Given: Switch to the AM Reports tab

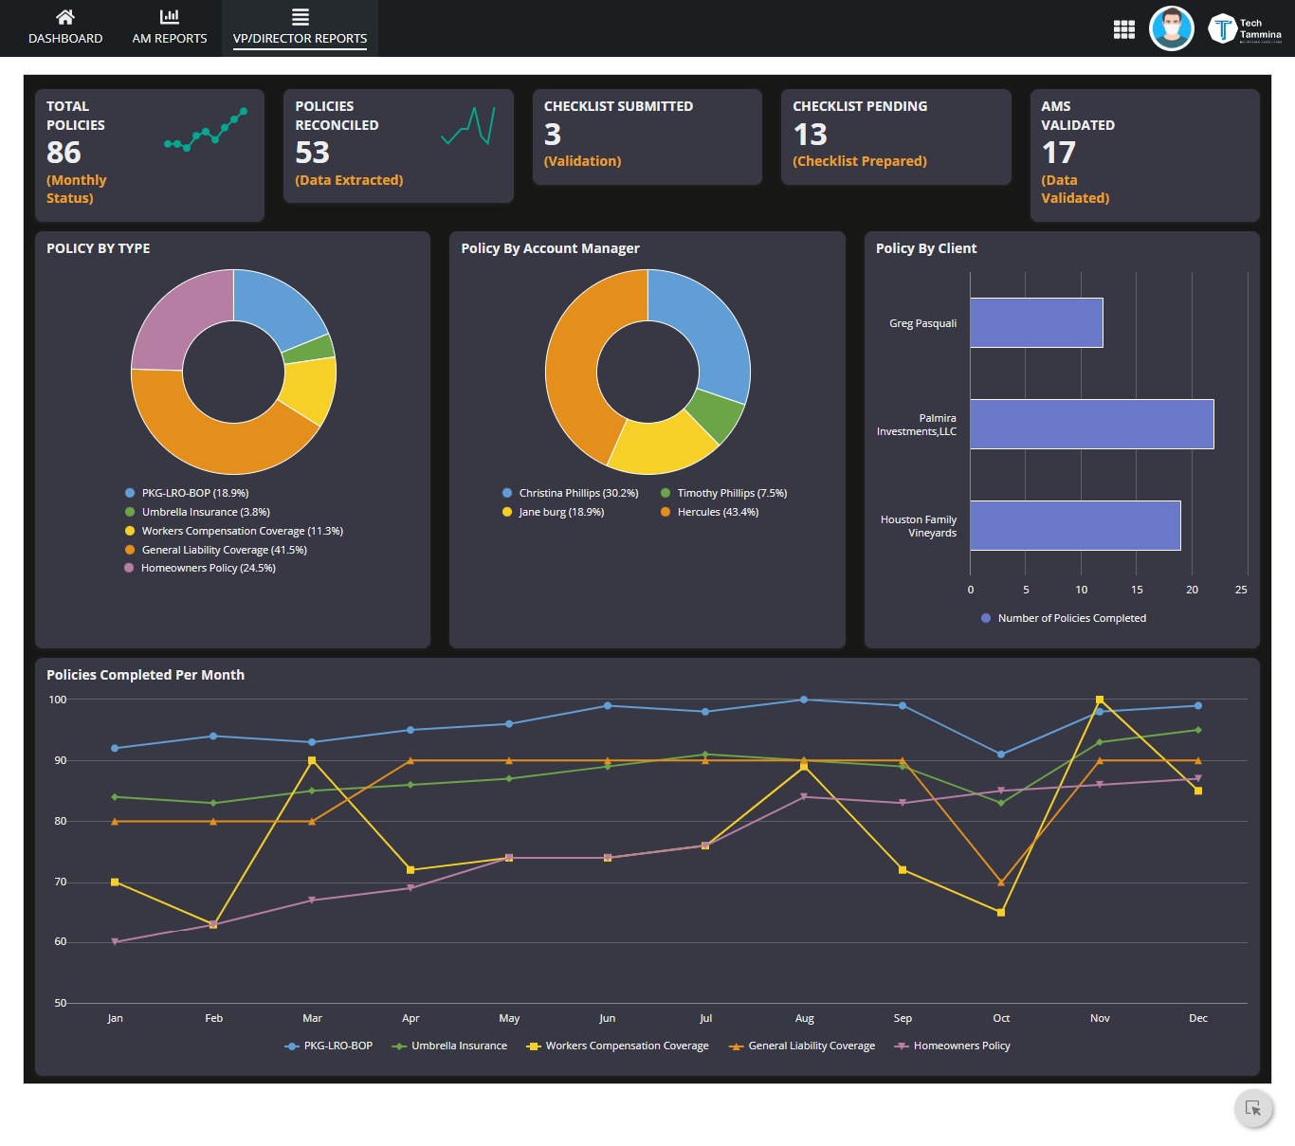Looking at the screenshot, I should [169, 38].
